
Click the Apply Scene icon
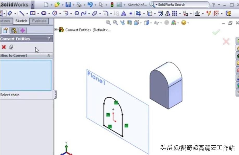click(174, 23)
